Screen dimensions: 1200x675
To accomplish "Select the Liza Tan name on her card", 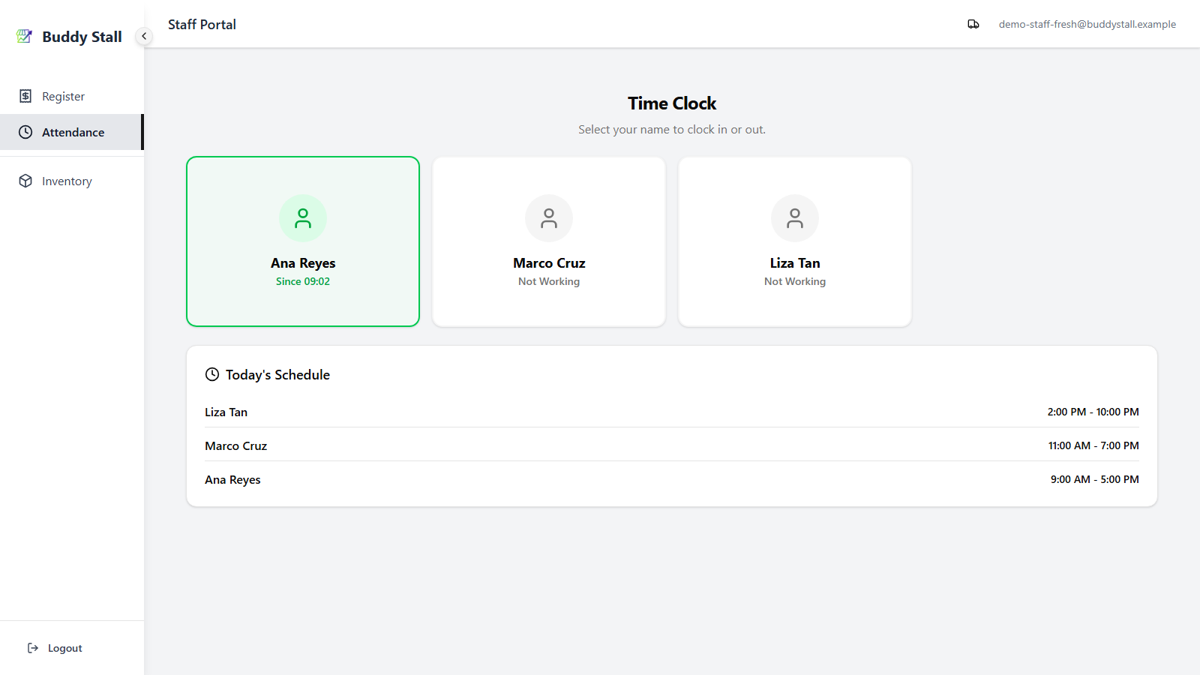I will pyautogui.click(x=795, y=263).
